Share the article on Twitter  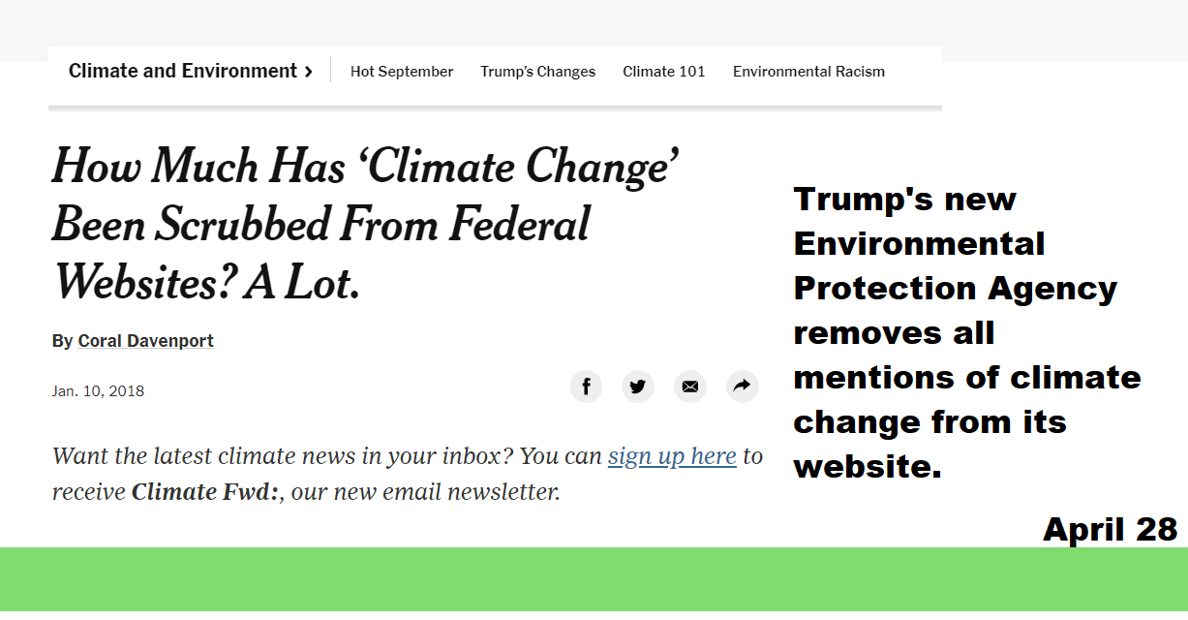pos(637,387)
